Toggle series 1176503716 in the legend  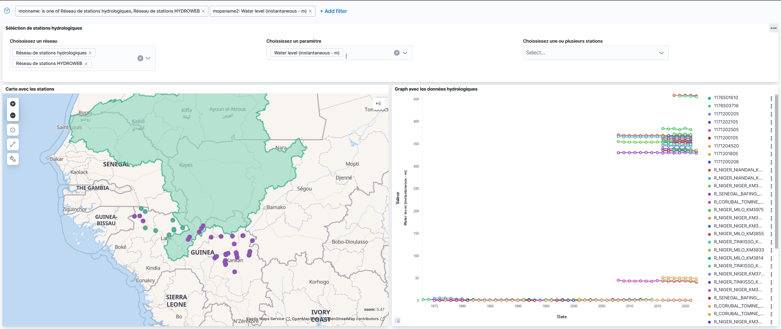(726, 106)
